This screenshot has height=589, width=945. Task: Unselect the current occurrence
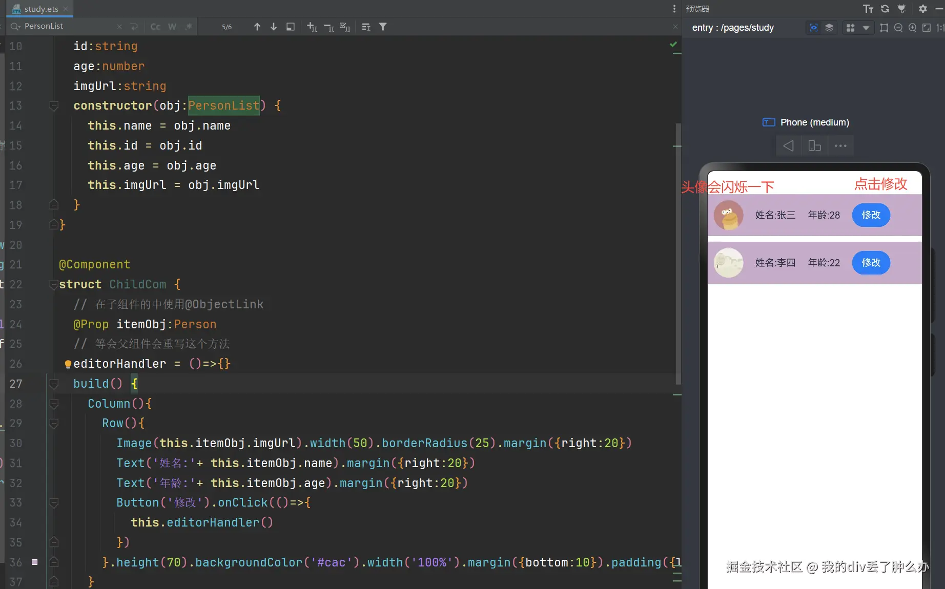[x=328, y=27]
